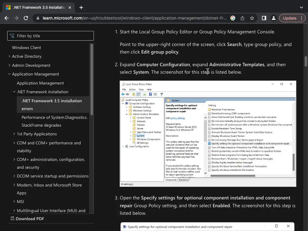308x231 pixels.
Task: Open the tab search dropdown arrow
Action: (301, 8)
